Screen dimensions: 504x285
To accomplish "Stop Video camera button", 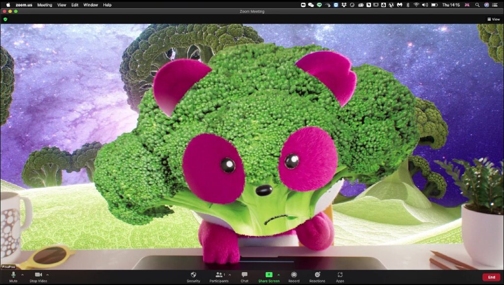I will pyautogui.click(x=38, y=277).
